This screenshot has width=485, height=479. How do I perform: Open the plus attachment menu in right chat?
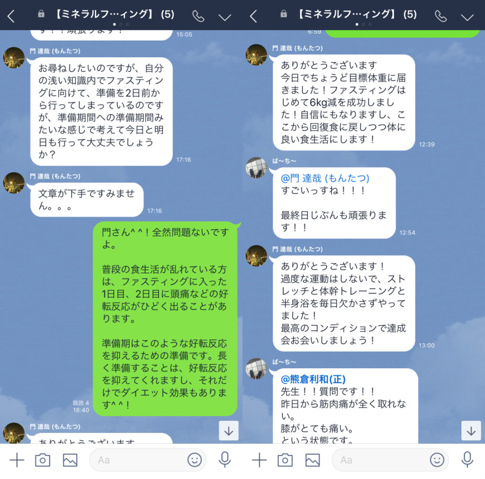coord(260,460)
